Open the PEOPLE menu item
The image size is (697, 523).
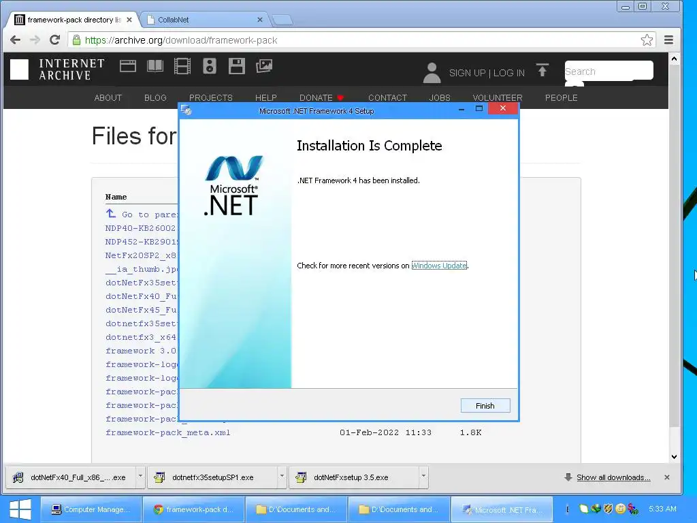562,98
